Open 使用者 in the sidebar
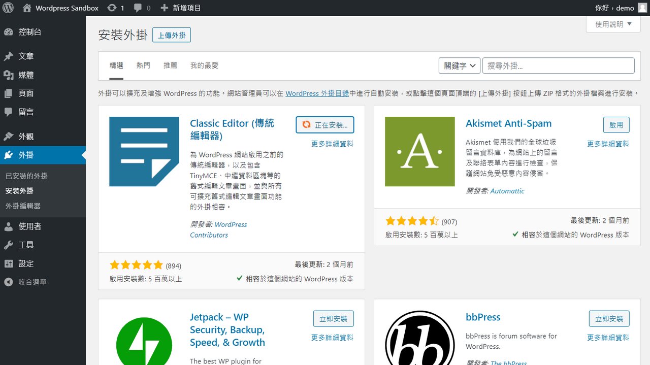The image size is (650, 365). tap(30, 226)
